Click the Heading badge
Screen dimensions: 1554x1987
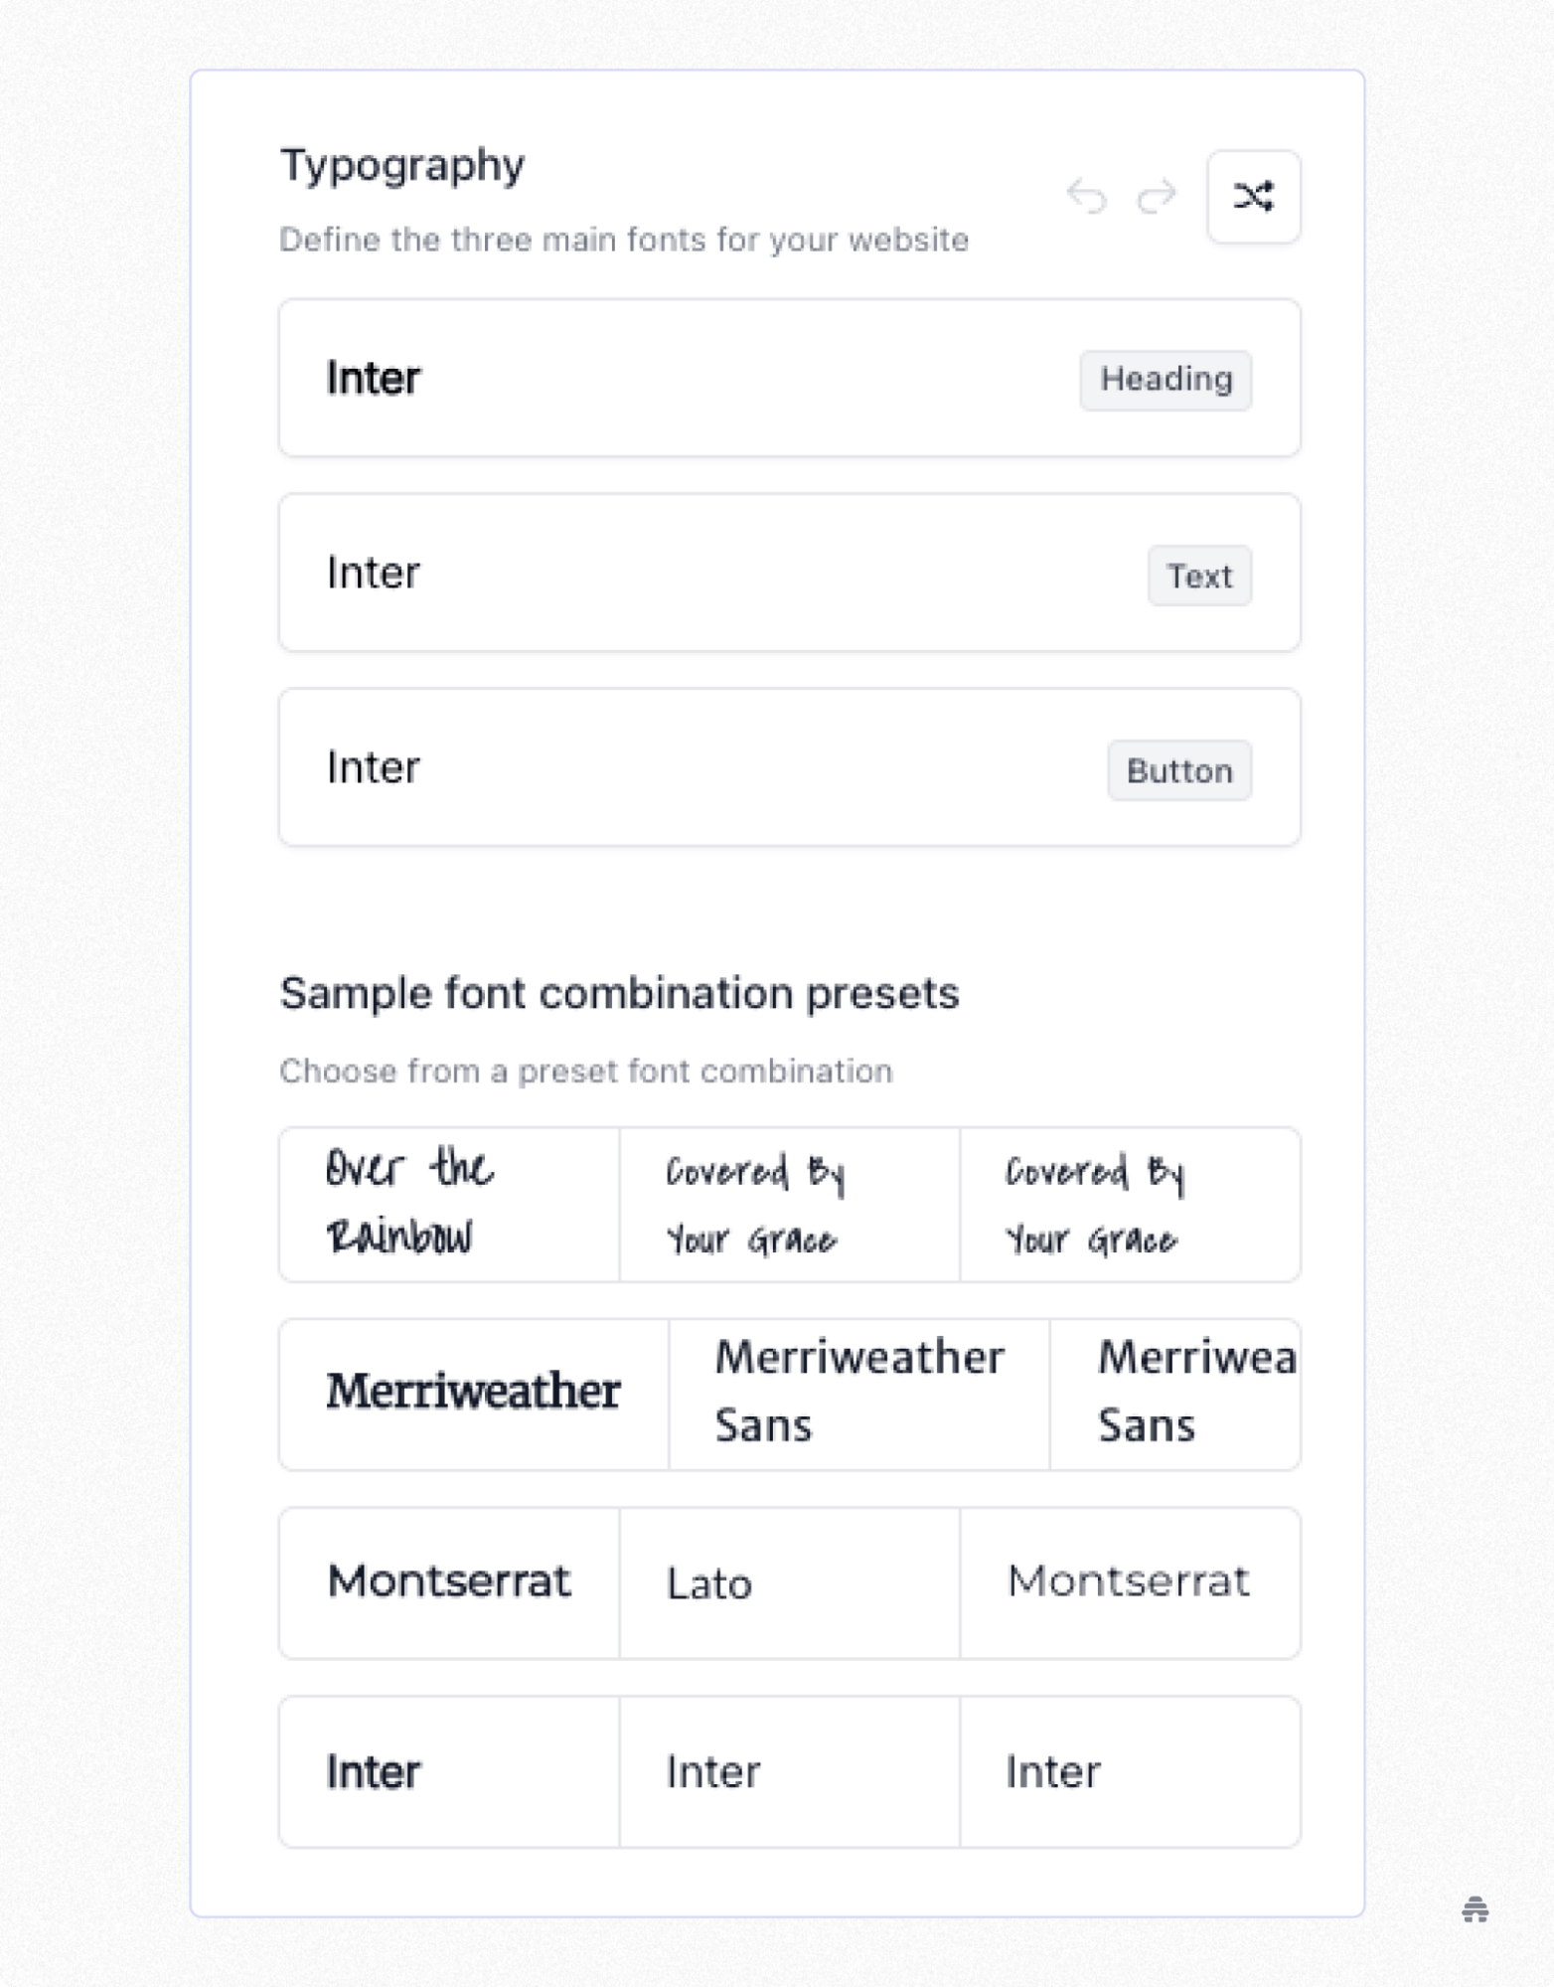click(1165, 379)
